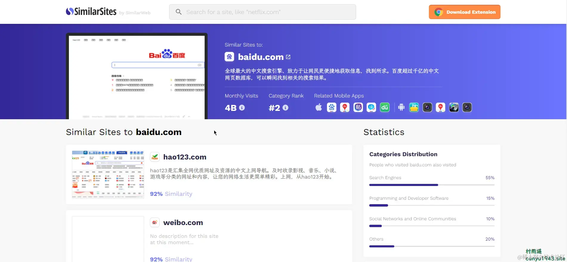Open the Android Baidu Map app icon

click(441, 107)
